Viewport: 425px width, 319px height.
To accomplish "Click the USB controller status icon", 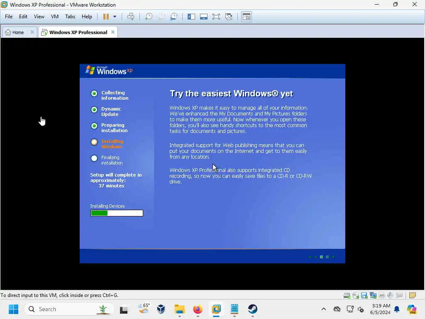I will coord(399,295).
